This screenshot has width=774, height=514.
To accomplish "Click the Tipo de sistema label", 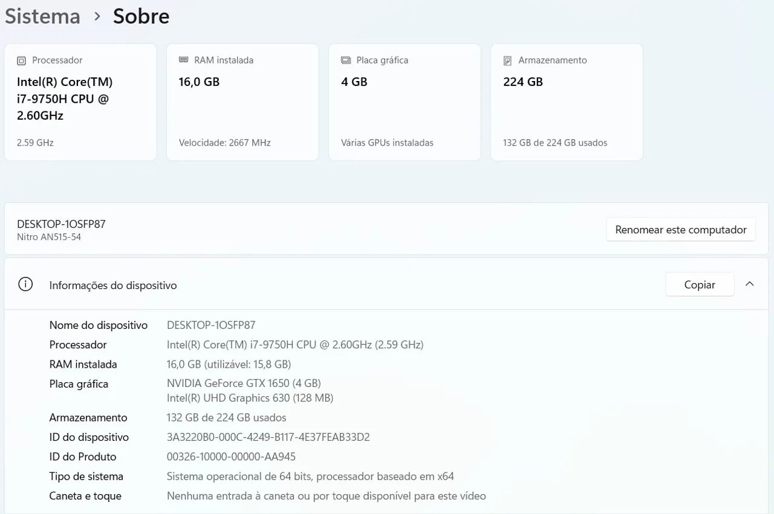I will click(86, 476).
